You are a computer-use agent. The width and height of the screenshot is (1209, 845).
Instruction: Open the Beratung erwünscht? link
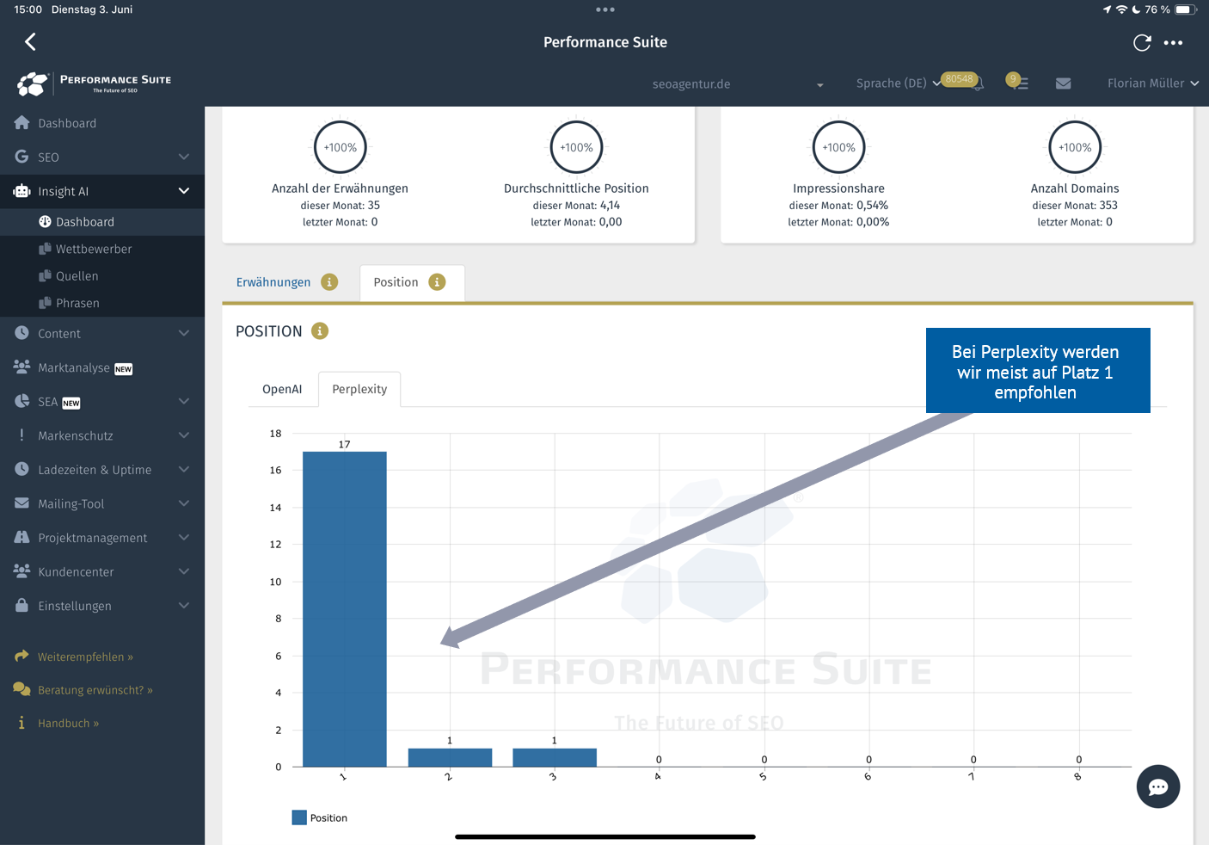95,690
